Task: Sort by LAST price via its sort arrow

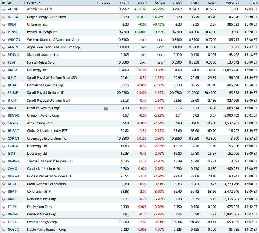Action: point(128,3)
